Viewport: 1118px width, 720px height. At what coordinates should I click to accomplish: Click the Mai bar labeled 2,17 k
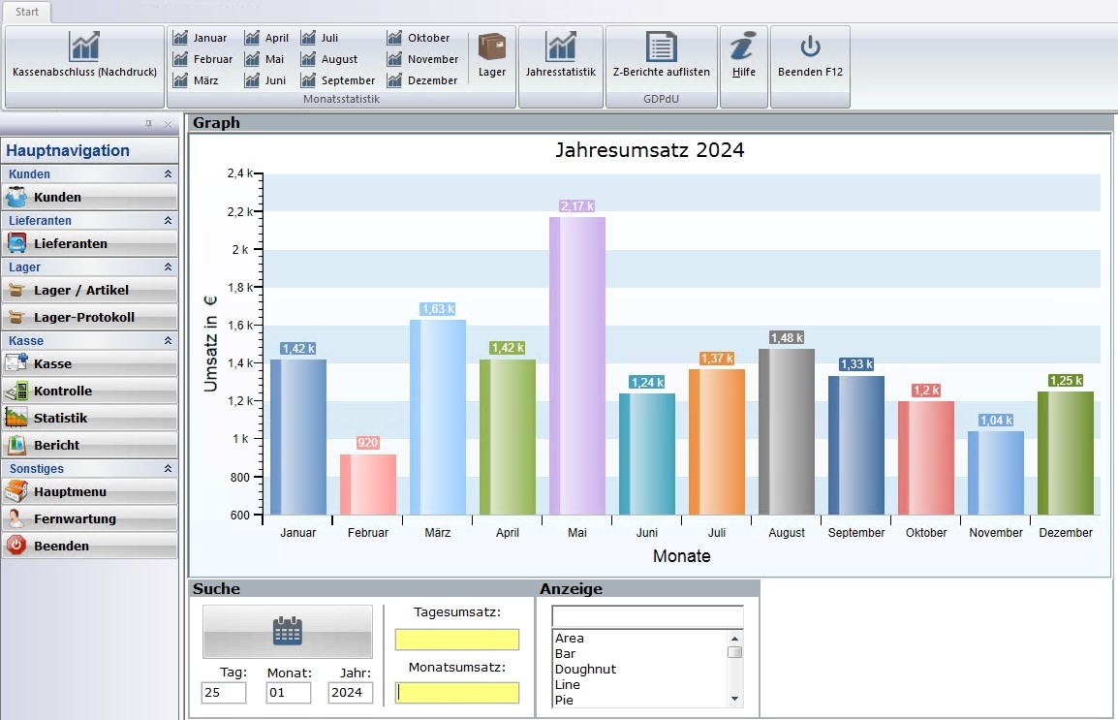point(577,365)
